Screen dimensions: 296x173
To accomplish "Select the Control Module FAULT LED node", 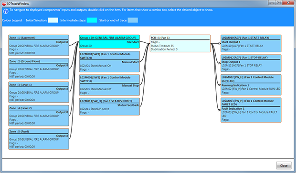I will (251, 110).
